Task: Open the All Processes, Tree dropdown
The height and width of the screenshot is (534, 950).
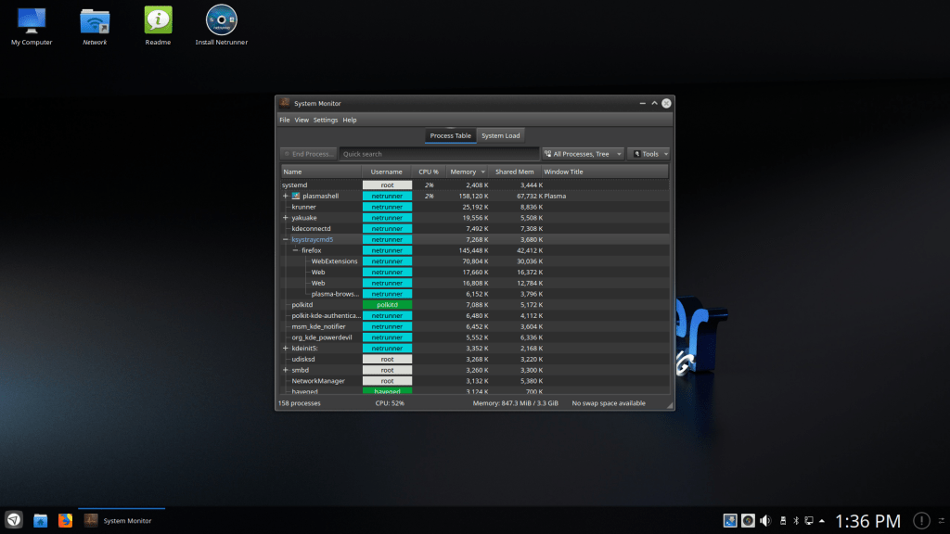Action: (583, 154)
